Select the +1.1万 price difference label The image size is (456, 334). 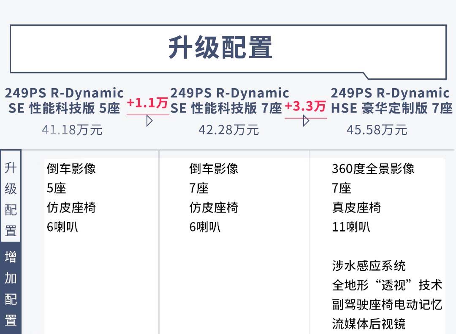147,103
